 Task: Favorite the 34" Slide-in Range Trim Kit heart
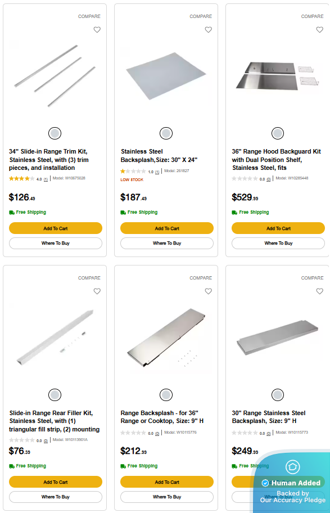tap(97, 30)
